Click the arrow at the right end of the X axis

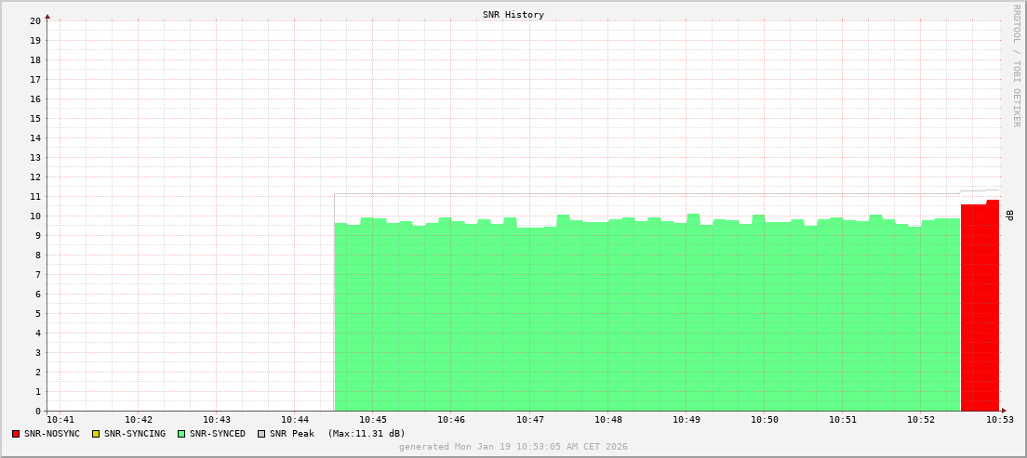1004,411
